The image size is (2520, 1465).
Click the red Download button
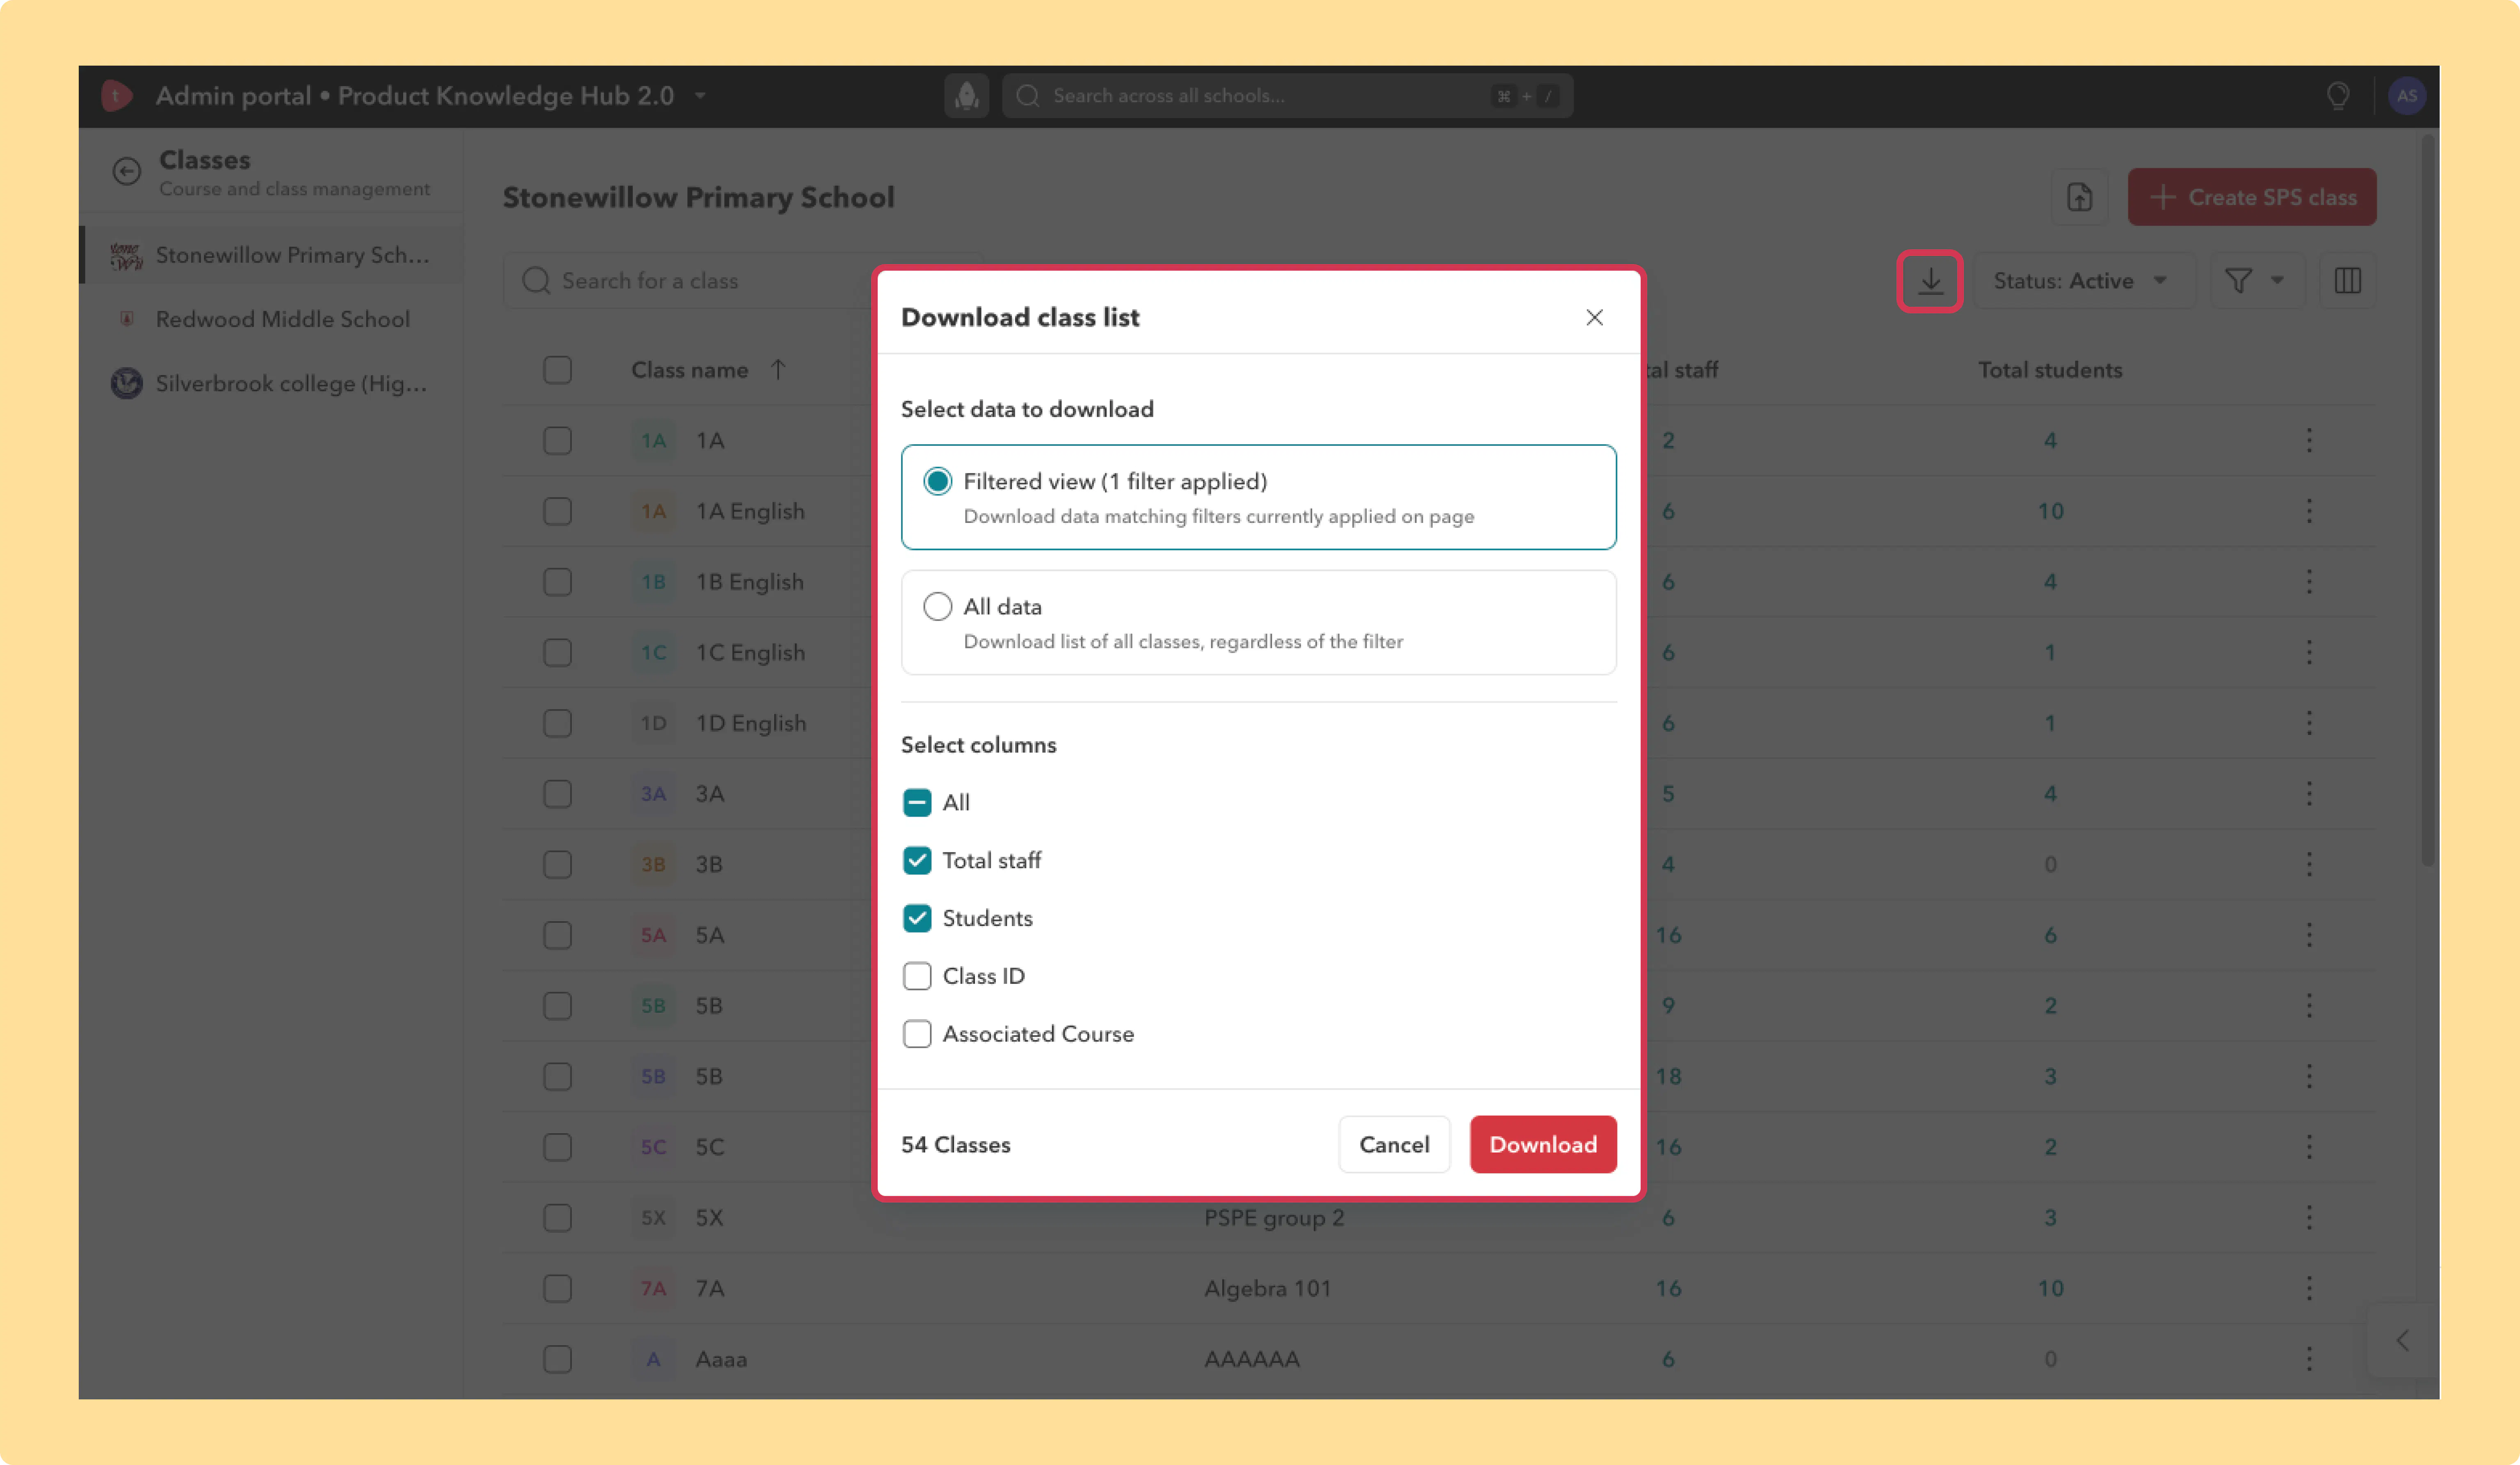click(1543, 1145)
